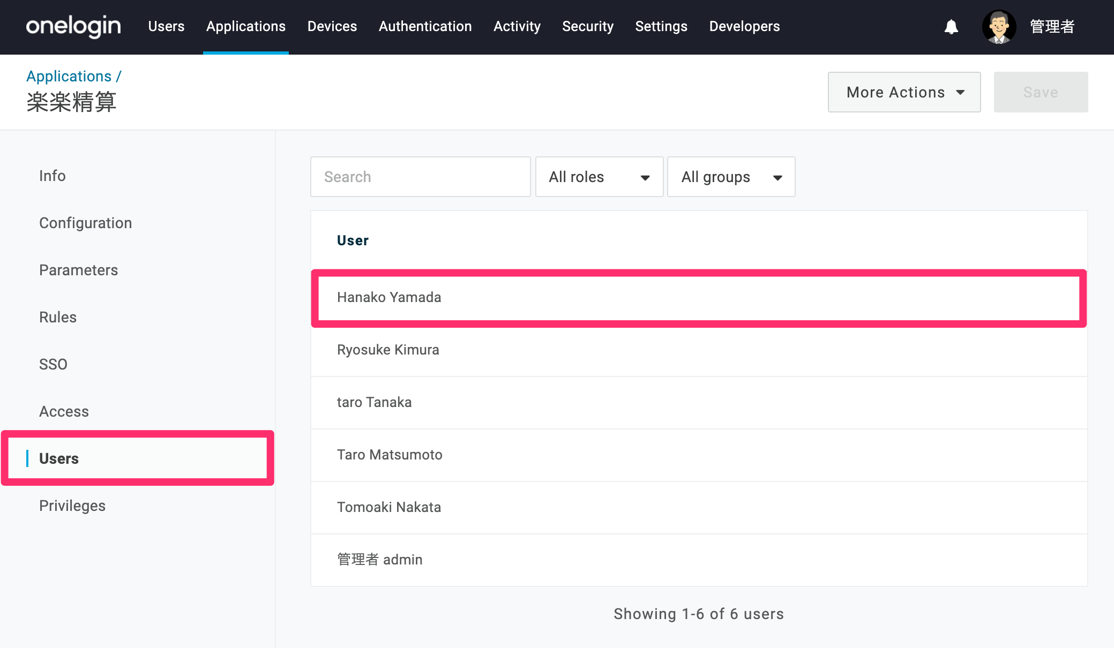Focus the user Search field

click(x=421, y=177)
